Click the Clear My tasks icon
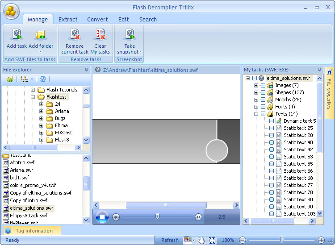The width and height of the screenshot is (335, 245). tap(100, 35)
